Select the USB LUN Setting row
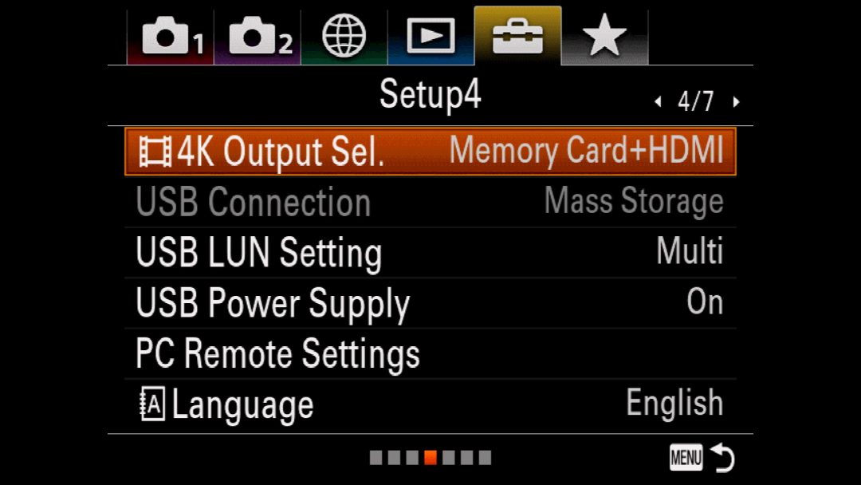The image size is (861, 485). coord(431,252)
